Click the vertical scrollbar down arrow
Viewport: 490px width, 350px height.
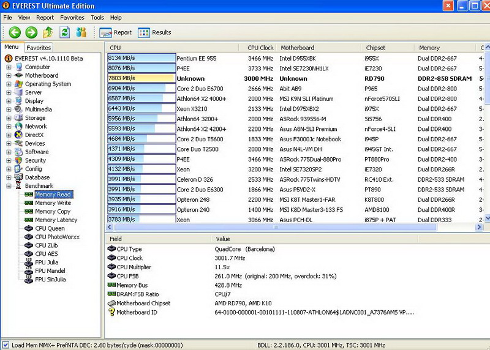(x=487, y=218)
